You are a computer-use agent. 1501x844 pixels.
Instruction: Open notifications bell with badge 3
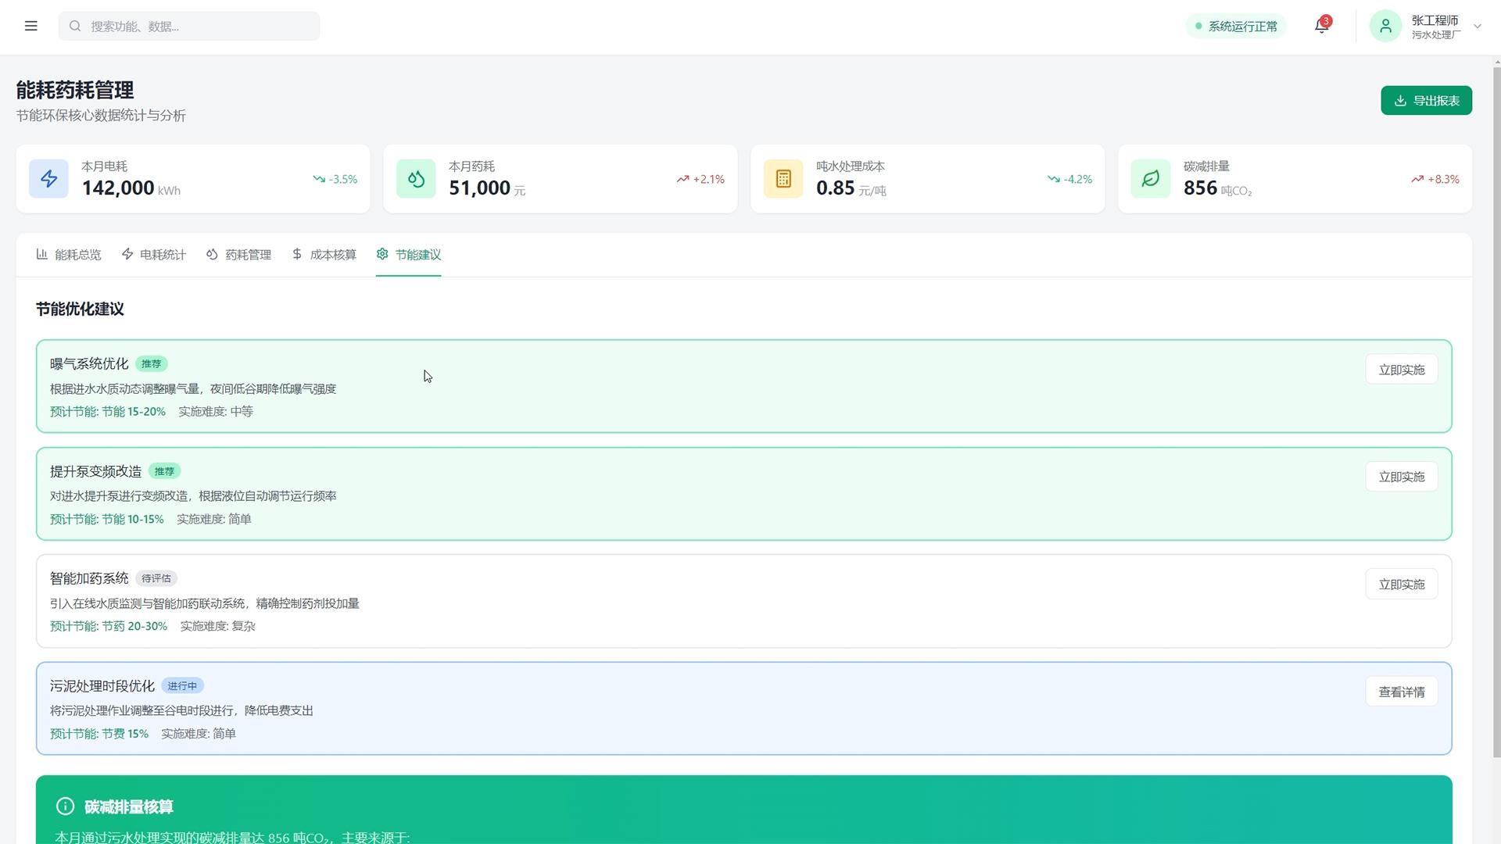(1321, 26)
